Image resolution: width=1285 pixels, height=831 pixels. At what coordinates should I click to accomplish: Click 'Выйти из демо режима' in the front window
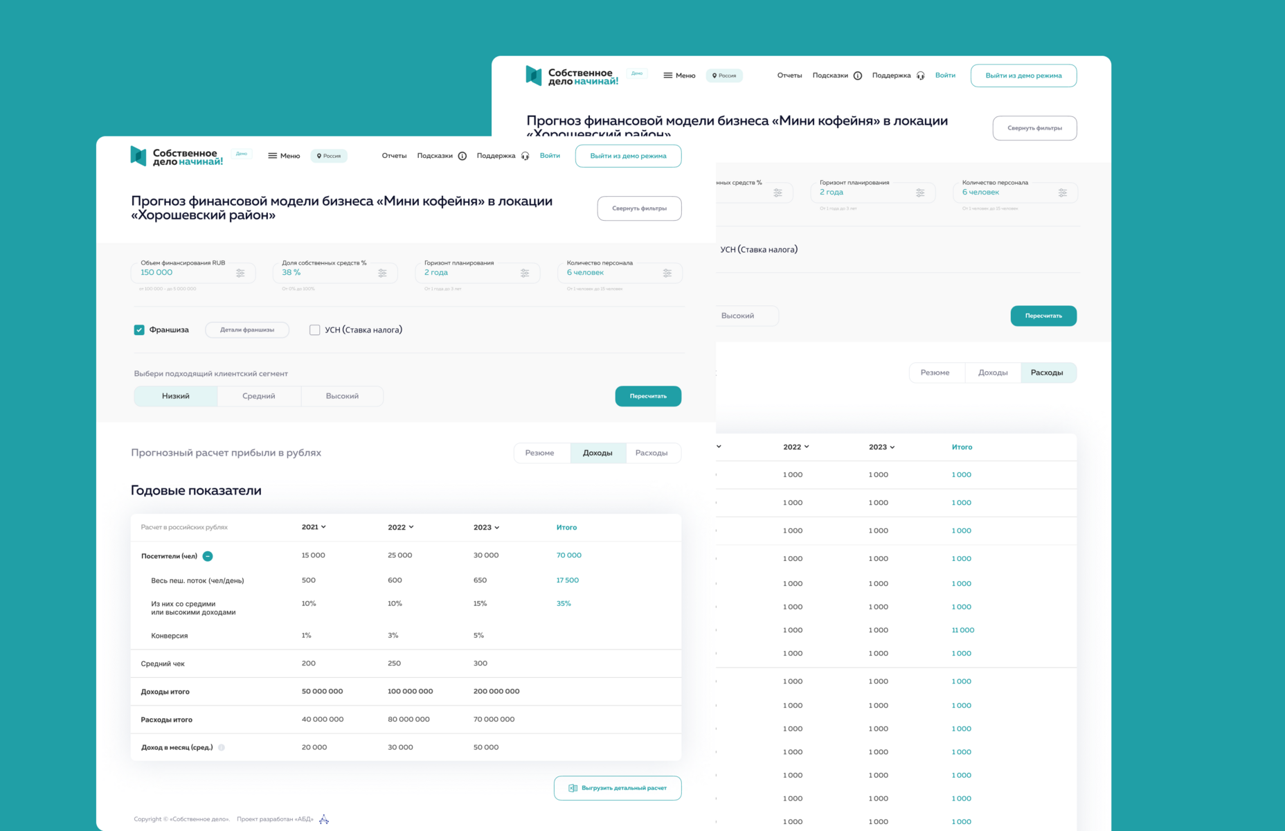(x=628, y=156)
